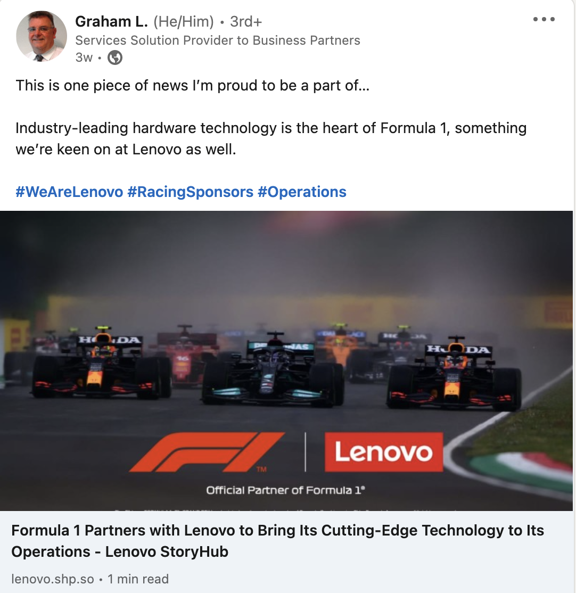Screen dimensions: 576x593
Task: Click the red F1 logo in image
Action: point(207,452)
